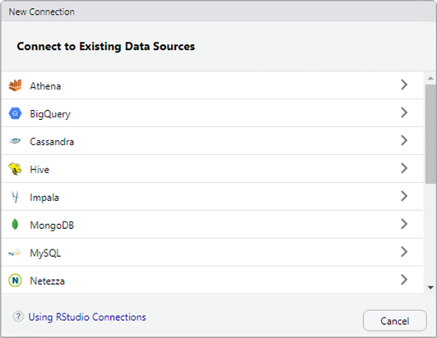Screen dimensions: 437x338
Task: Expand the Cassandra row chevron
Action: click(x=404, y=140)
